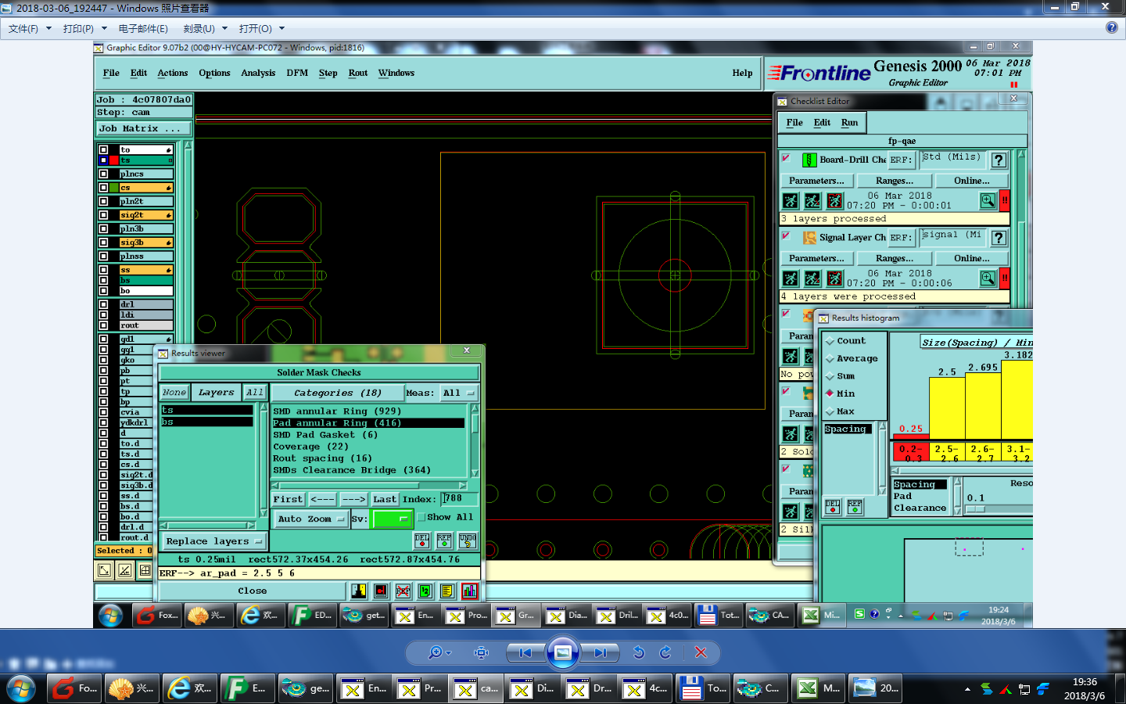The image size is (1126, 704).
Task: Click the Index input field
Action: coord(459,499)
